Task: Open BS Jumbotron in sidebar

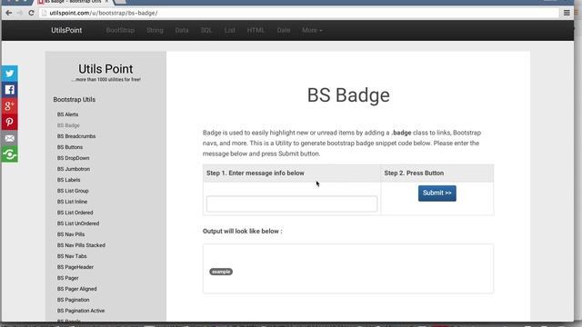Action: coord(74,169)
